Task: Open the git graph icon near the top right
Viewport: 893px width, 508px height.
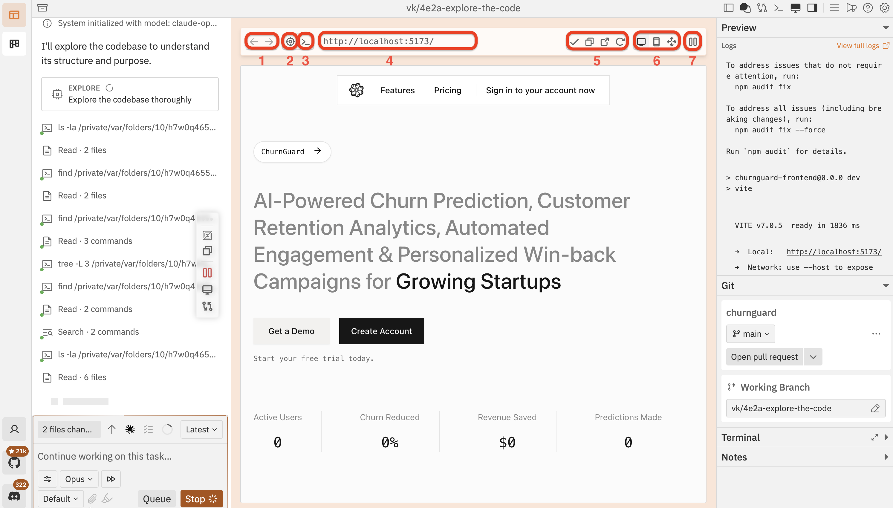Action: 762,8
